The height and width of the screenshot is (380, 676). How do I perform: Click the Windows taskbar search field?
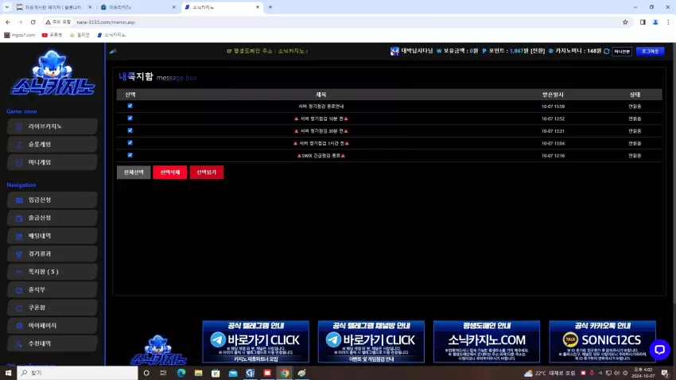[x=77, y=373]
